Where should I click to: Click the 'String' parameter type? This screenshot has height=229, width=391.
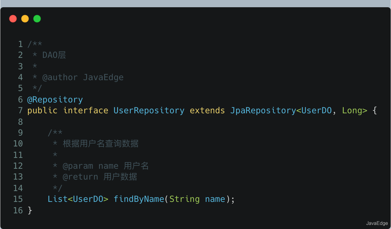pos(184,199)
